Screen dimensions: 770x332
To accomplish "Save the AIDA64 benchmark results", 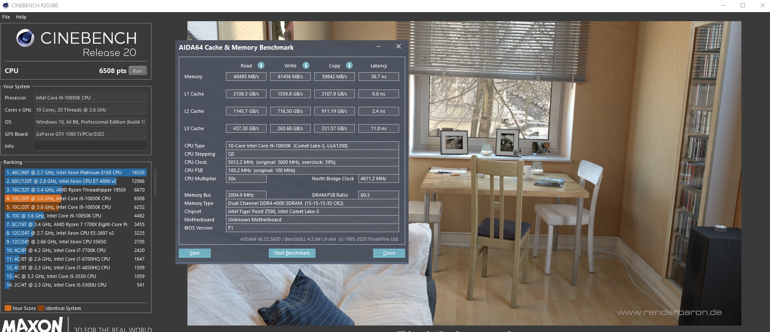I will tap(195, 253).
